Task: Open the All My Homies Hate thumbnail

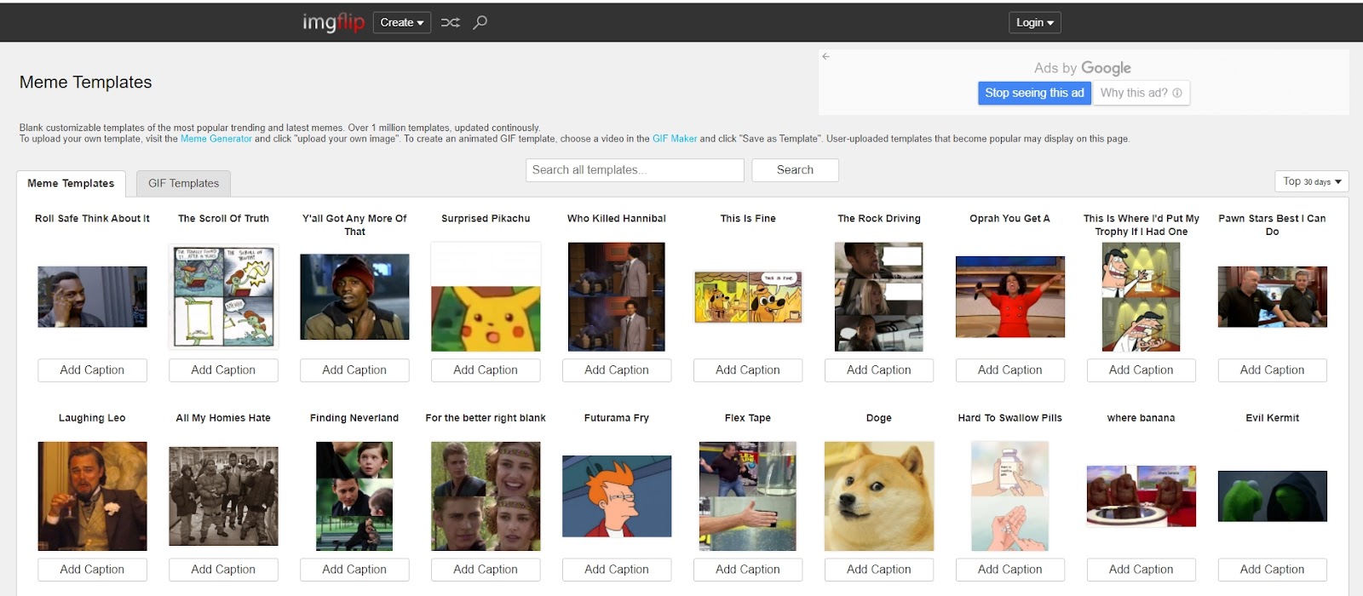Action: [223, 496]
